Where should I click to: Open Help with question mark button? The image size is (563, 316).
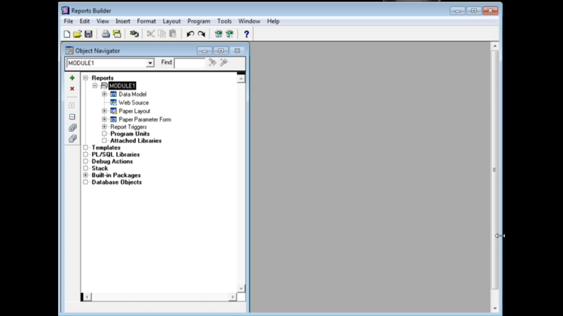tap(246, 34)
